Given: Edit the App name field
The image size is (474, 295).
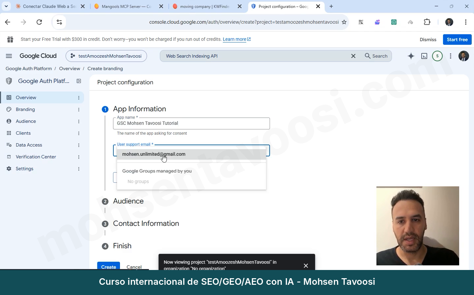Looking at the screenshot, I should [x=192, y=123].
